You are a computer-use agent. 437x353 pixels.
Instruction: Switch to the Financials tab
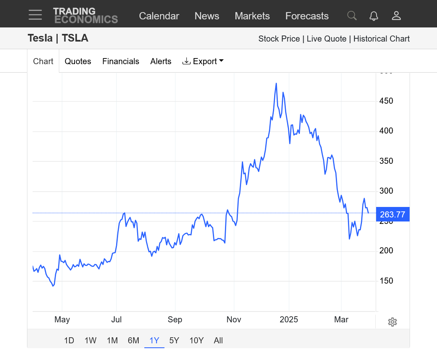click(121, 61)
